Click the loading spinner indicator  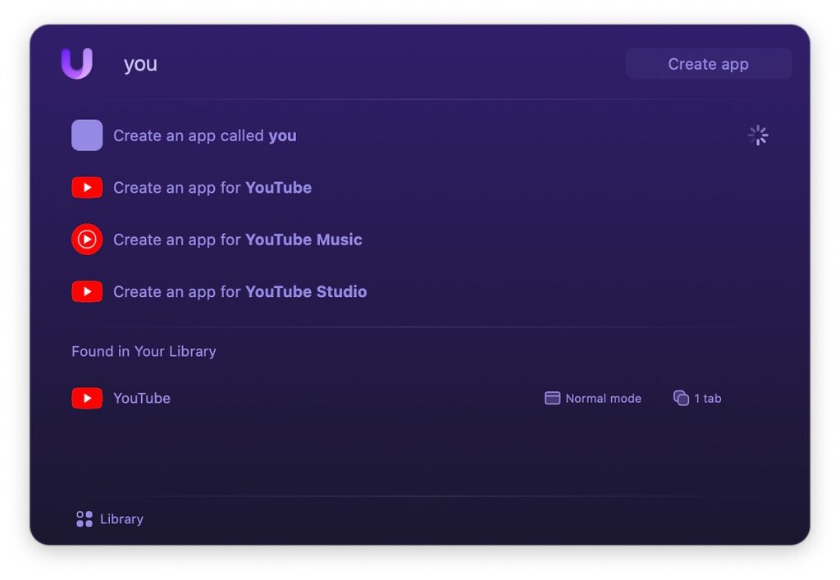coord(758,135)
